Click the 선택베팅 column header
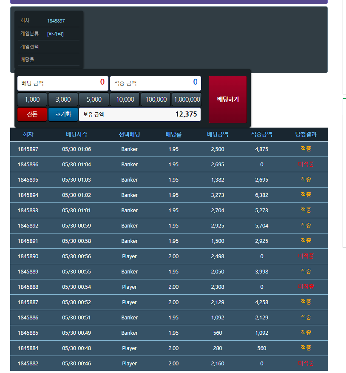The image size is (346, 373). [129, 134]
